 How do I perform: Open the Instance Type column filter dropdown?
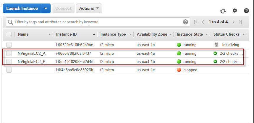[130, 34]
